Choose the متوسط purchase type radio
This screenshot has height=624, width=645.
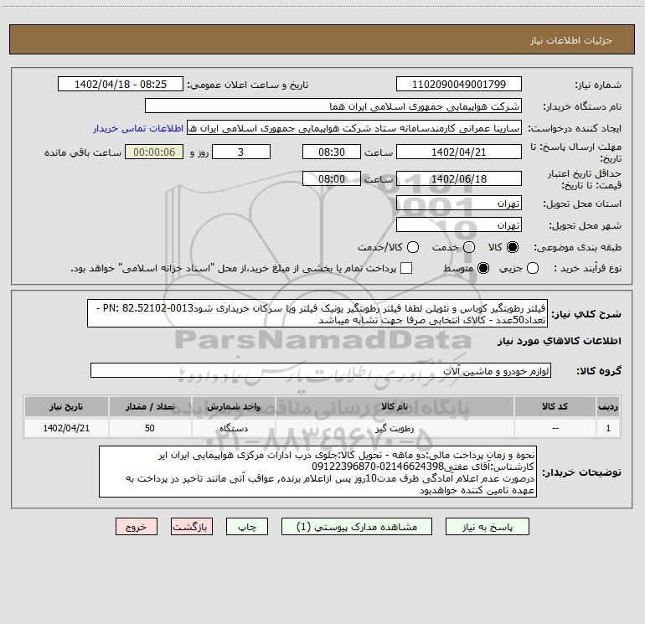coord(483,268)
